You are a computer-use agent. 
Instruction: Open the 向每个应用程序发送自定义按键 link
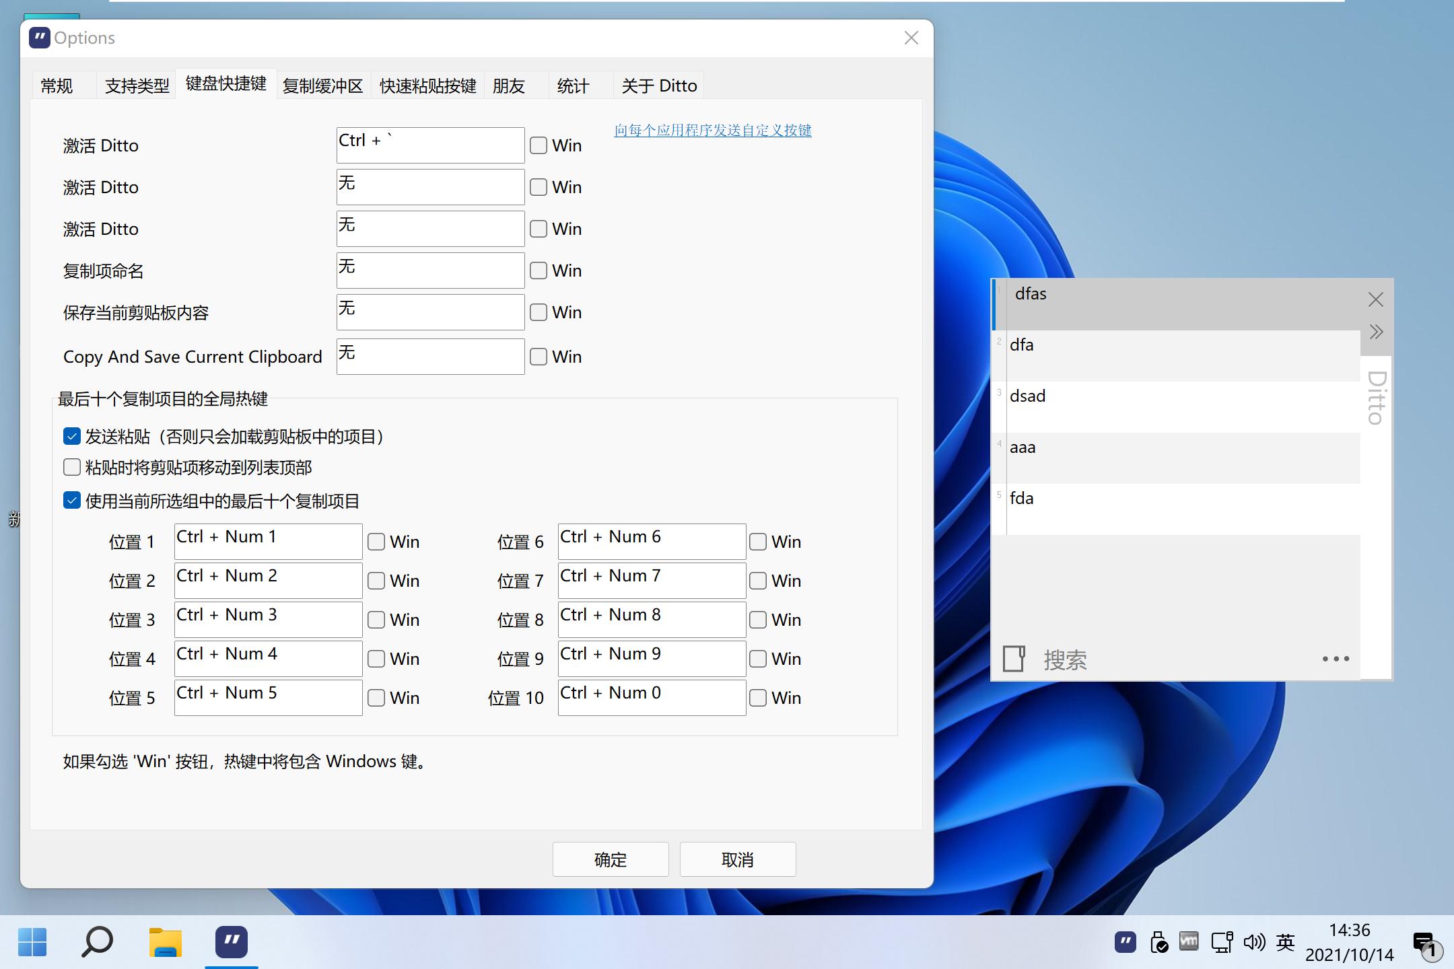pos(712,131)
